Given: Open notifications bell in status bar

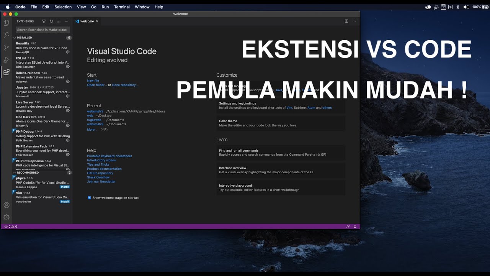Looking at the screenshot, I should tap(355, 227).
